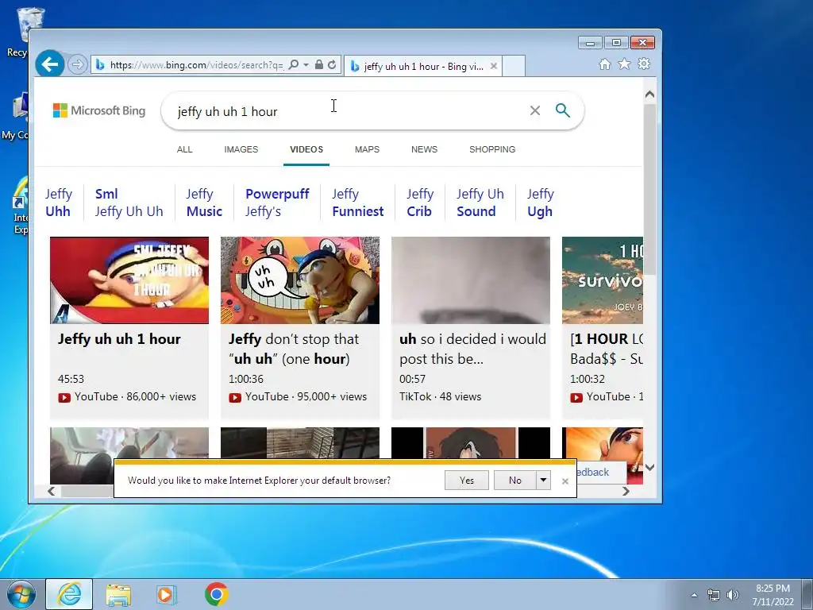Open the address bar dropdown arrow
Screen dimensions: 813x610
point(306,65)
